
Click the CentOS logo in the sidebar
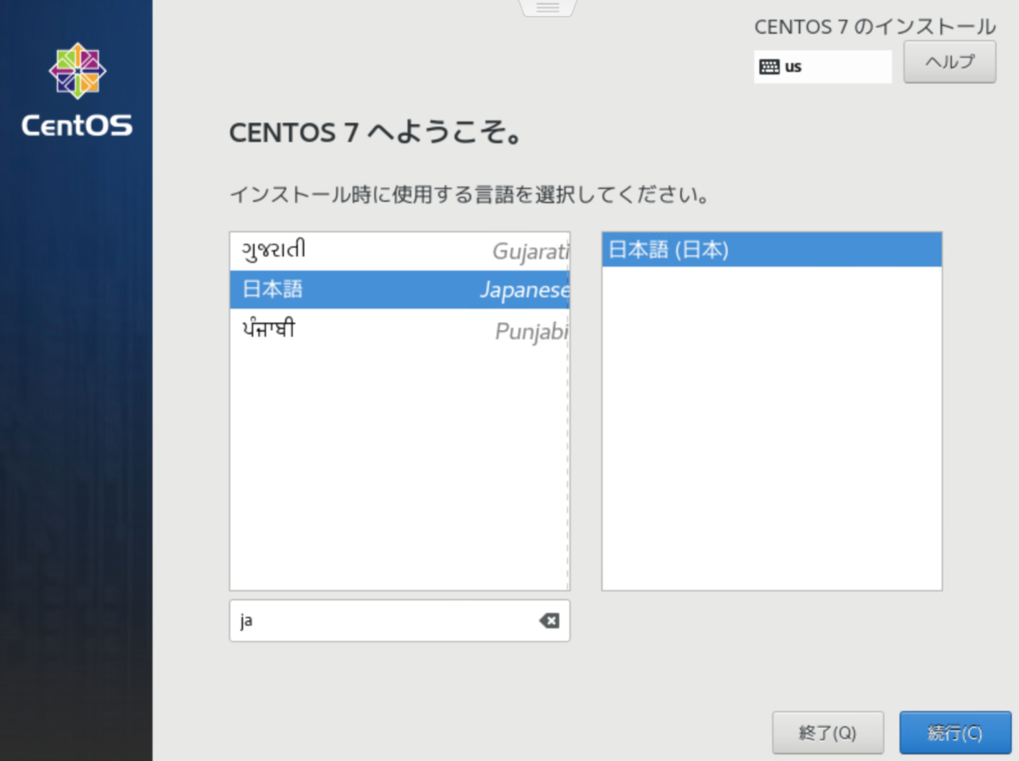[x=77, y=91]
